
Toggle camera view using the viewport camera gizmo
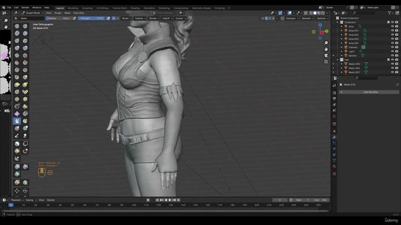click(x=326, y=56)
